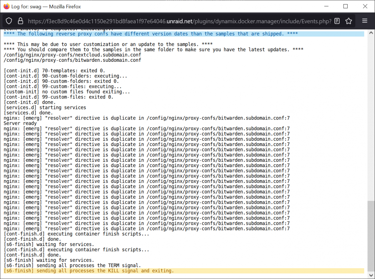The height and width of the screenshot is (279, 375).
Task: Click '[services.d] done.' log line
Action: (28, 113)
